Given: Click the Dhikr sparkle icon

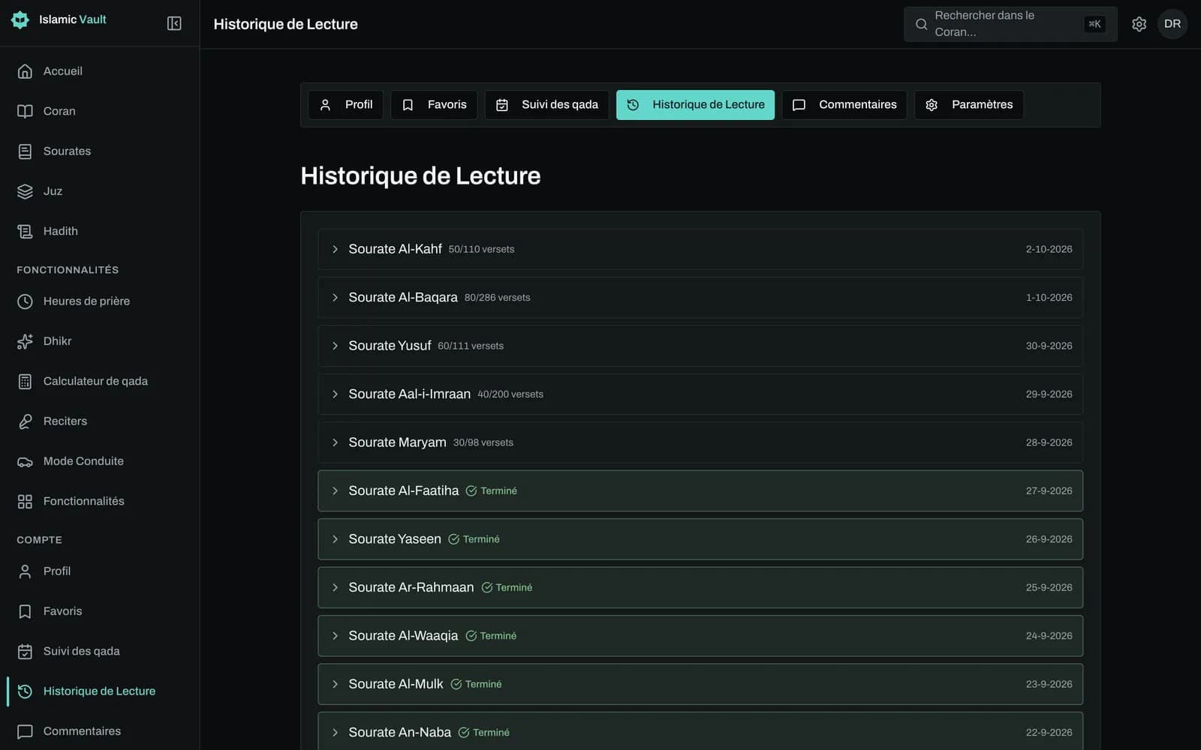Looking at the screenshot, I should [x=25, y=341].
